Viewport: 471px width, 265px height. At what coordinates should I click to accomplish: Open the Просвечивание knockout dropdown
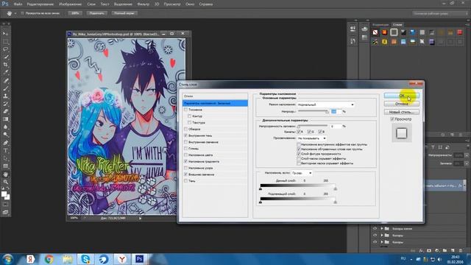point(312,138)
